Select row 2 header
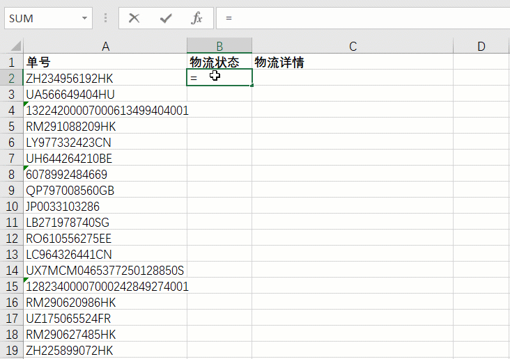Screen dimensions: 510x359 pyautogui.click(x=11, y=78)
